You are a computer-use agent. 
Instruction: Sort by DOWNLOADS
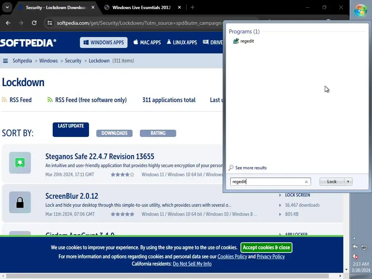coord(114,133)
